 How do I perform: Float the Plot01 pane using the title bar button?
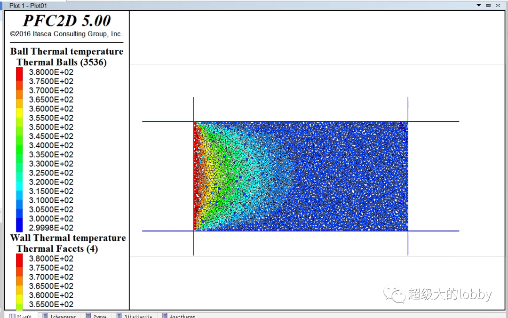[488, 5]
